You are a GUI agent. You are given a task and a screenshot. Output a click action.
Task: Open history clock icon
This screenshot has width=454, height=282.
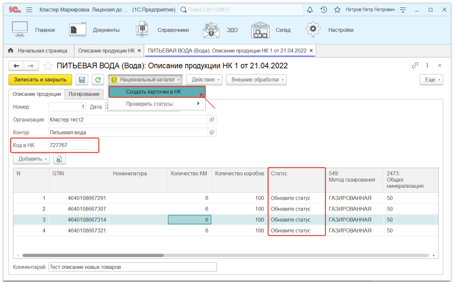[324, 10]
